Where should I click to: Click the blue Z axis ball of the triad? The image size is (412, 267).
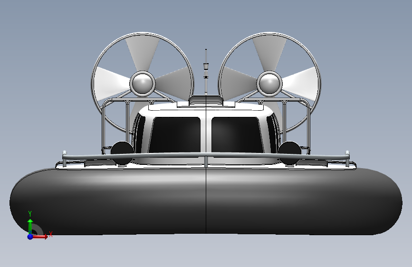tap(30, 237)
